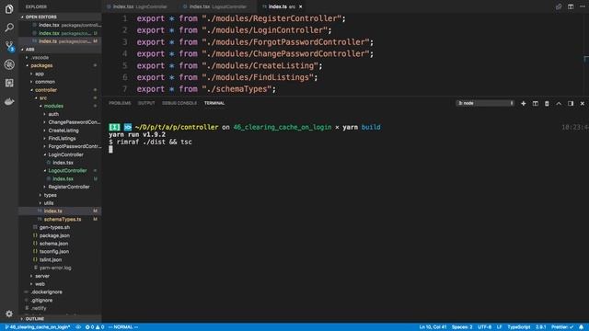
Task: Split the editor to the right
Action: [x=571, y=6]
